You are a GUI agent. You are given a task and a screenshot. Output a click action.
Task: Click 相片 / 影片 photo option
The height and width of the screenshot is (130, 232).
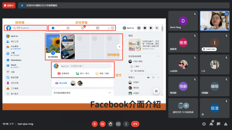click(83, 73)
